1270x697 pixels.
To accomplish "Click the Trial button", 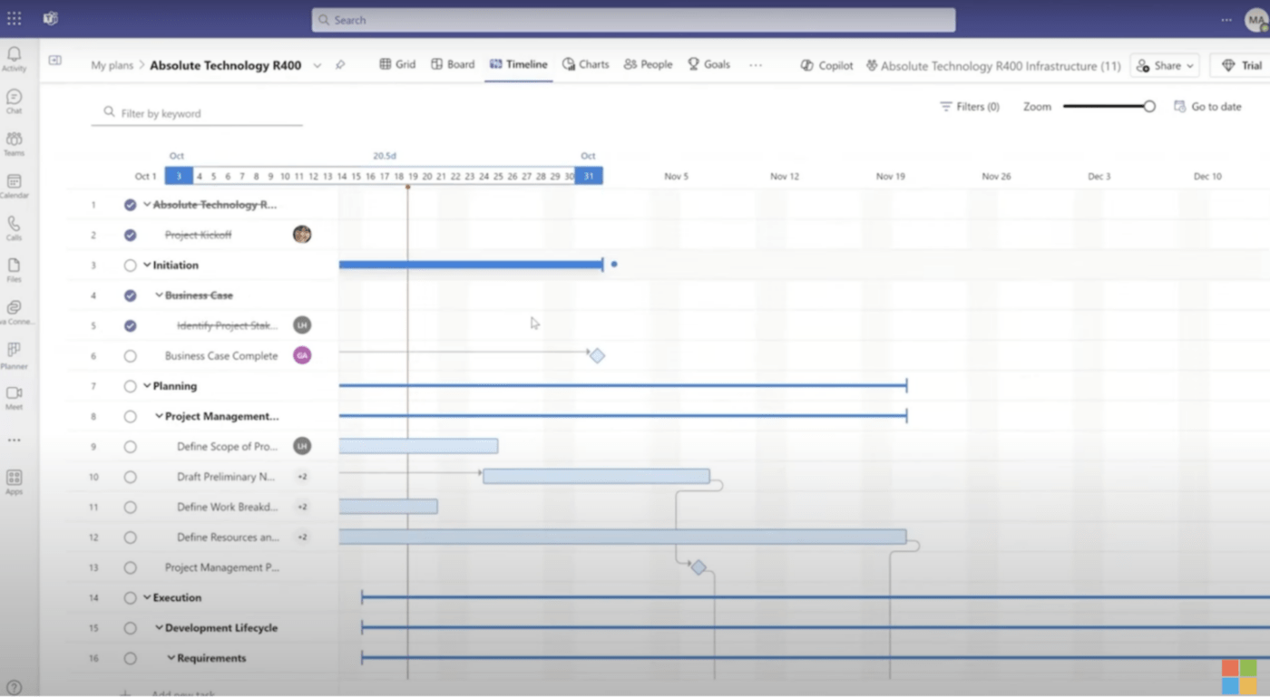I will 1242,65.
